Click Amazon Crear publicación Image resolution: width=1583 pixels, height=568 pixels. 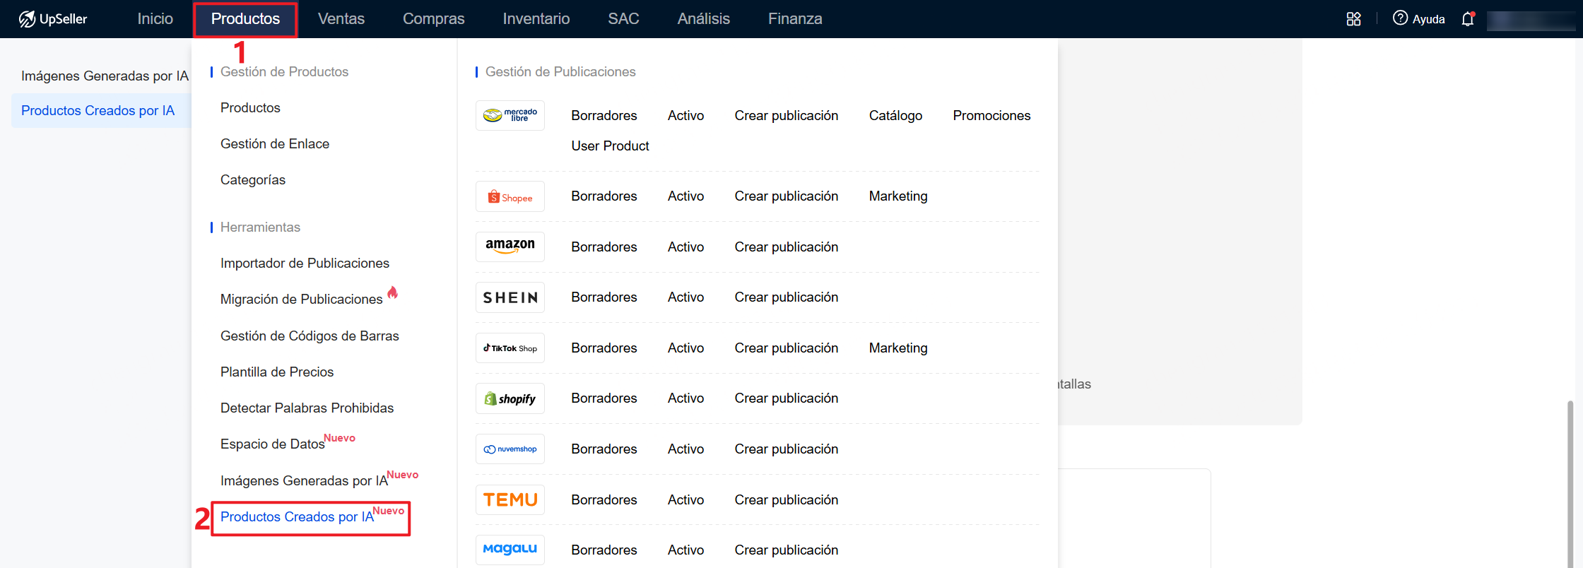coord(787,247)
